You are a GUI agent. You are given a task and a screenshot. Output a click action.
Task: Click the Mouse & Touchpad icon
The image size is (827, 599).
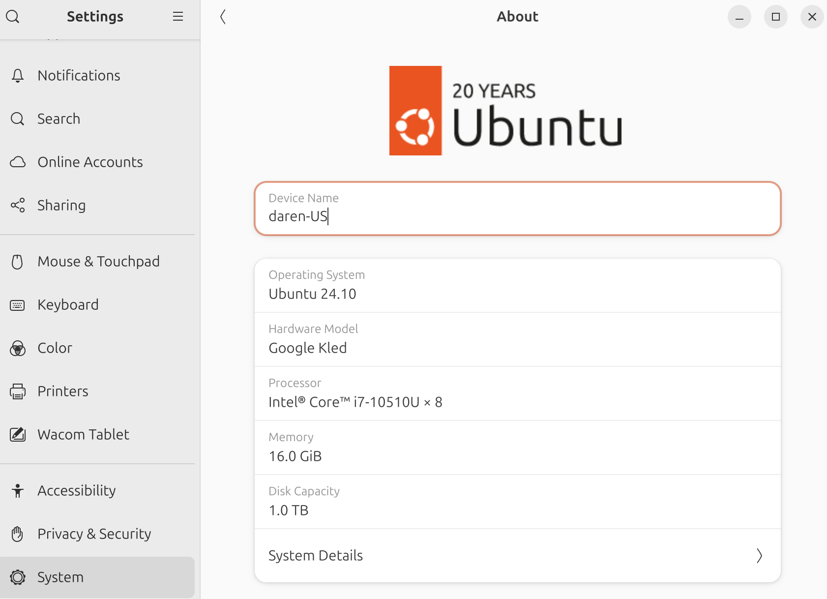(18, 262)
